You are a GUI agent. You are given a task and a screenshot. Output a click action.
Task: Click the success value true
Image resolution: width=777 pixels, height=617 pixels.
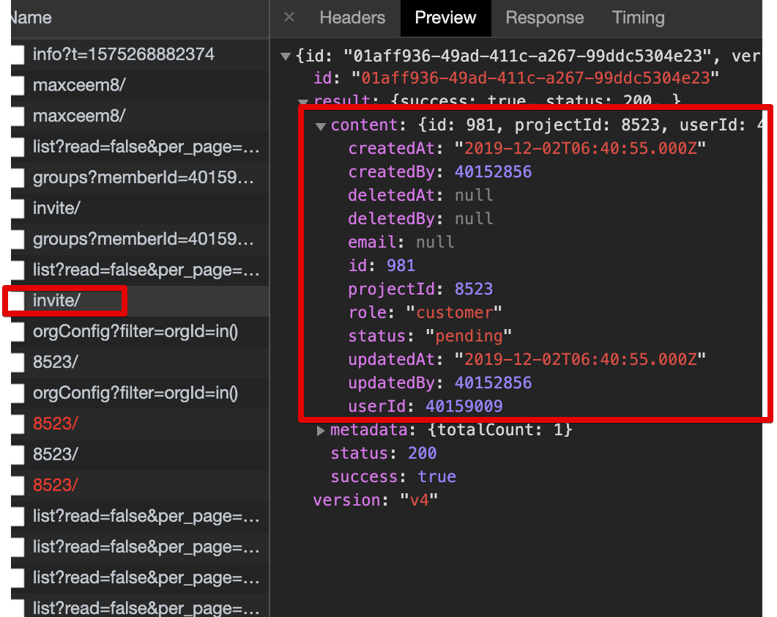(436, 476)
